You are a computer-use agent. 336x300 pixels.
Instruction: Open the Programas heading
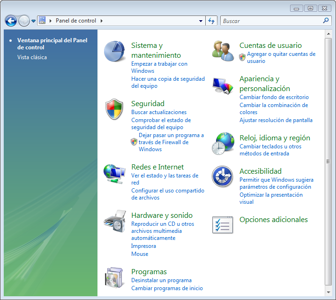pos(149,272)
